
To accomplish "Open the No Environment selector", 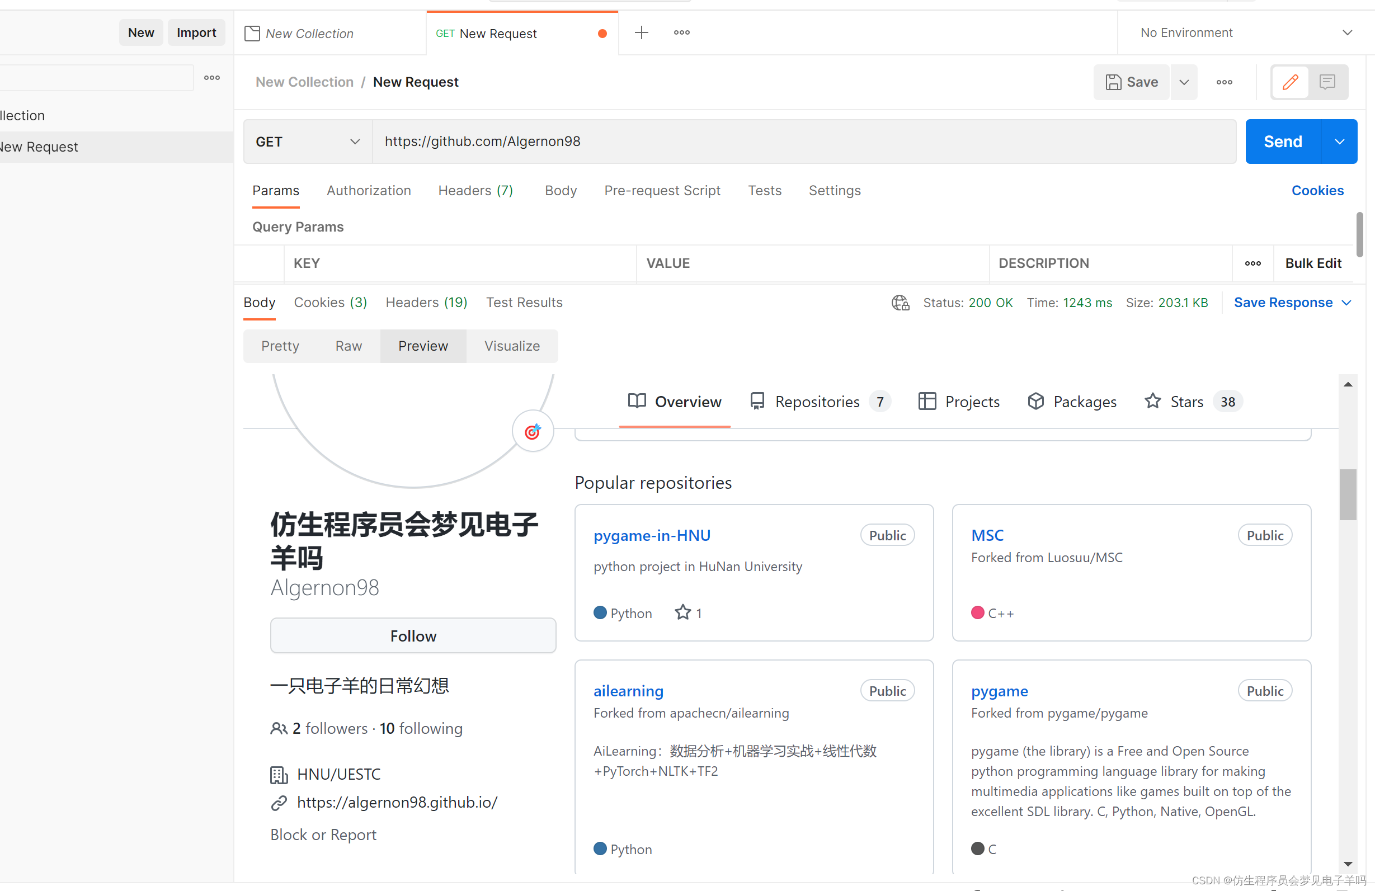I will (x=1246, y=33).
